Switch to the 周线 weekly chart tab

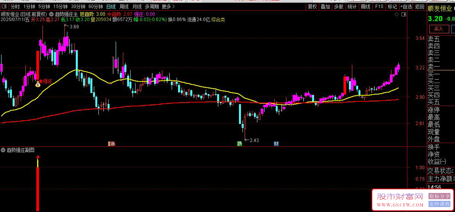tap(124, 6)
